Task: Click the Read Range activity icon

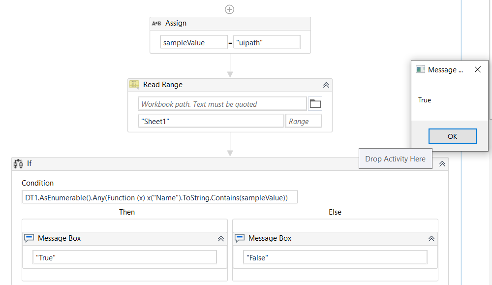Action: pos(134,85)
